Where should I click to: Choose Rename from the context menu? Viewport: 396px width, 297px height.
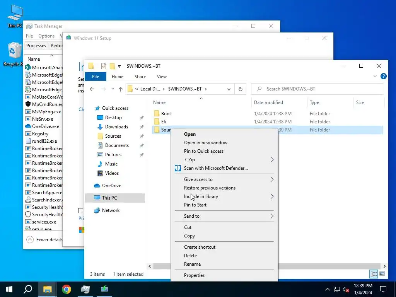pyautogui.click(x=192, y=264)
